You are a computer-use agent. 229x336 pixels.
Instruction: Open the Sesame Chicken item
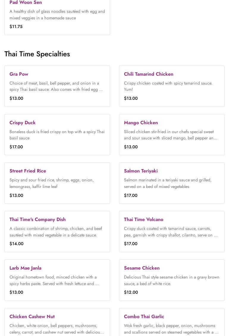pos(142,268)
